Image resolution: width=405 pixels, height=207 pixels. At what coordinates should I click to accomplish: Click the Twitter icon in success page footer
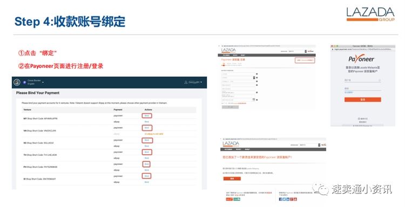pos(284,199)
